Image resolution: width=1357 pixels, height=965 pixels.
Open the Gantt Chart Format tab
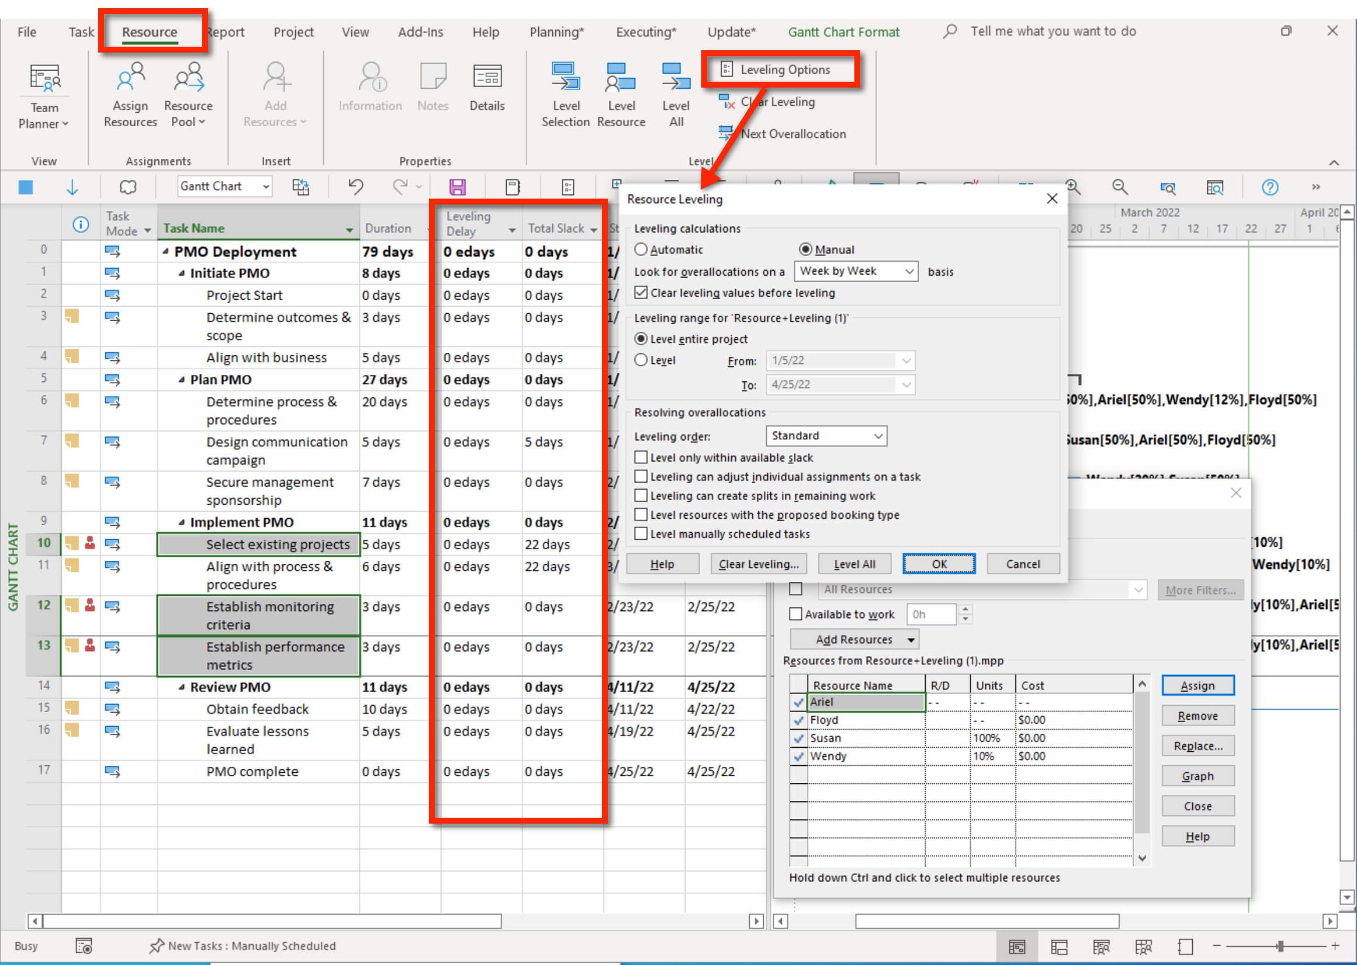(x=843, y=32)
